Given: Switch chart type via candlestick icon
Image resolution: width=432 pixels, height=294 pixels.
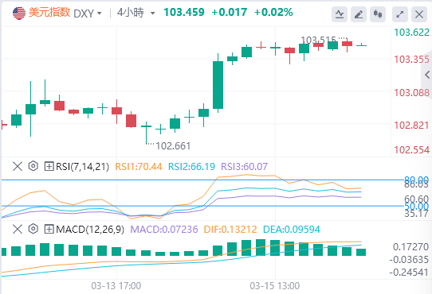Looking at the screenshot, I should point(378,14).
